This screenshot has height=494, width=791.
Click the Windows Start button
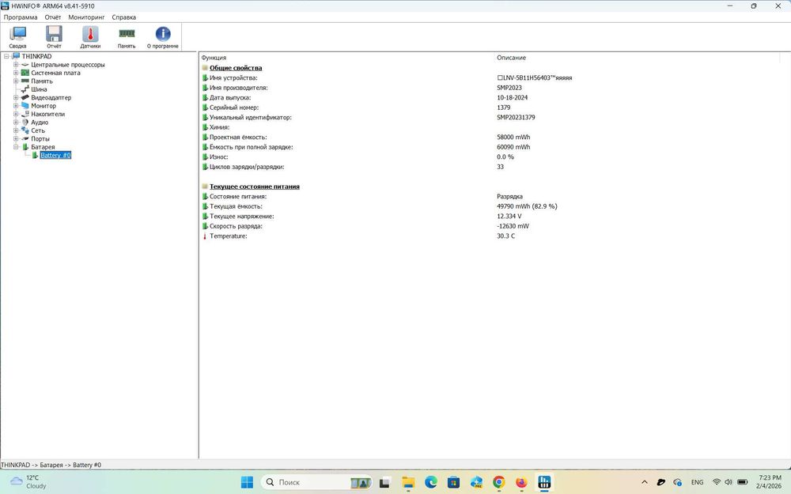[x=247, y=482]
